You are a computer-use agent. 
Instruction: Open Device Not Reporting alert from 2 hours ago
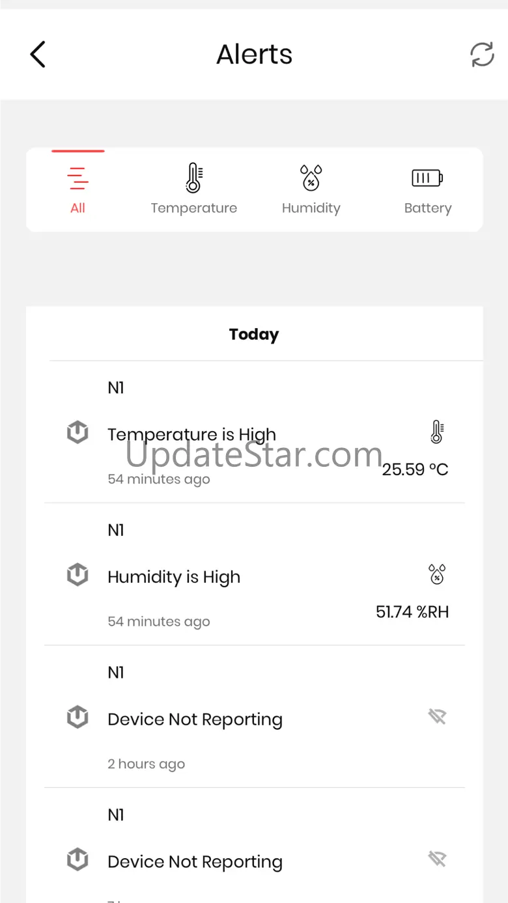point(195,719)
